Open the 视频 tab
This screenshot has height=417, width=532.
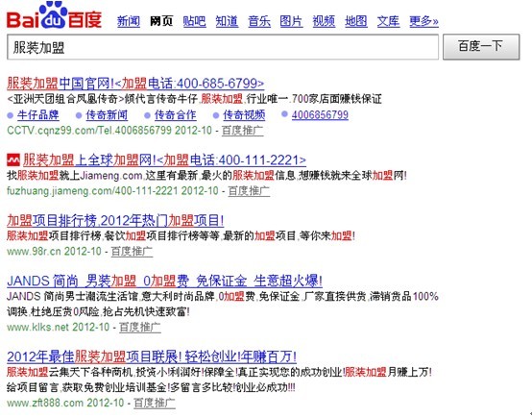pyautogui.click(x=324, y=21)
